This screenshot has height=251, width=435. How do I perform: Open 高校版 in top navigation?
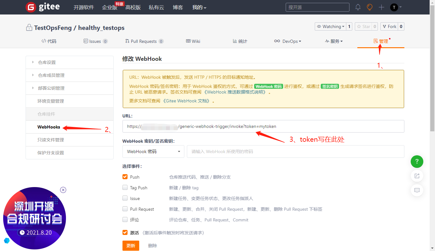pyautogui.click(x=133, y=7)
